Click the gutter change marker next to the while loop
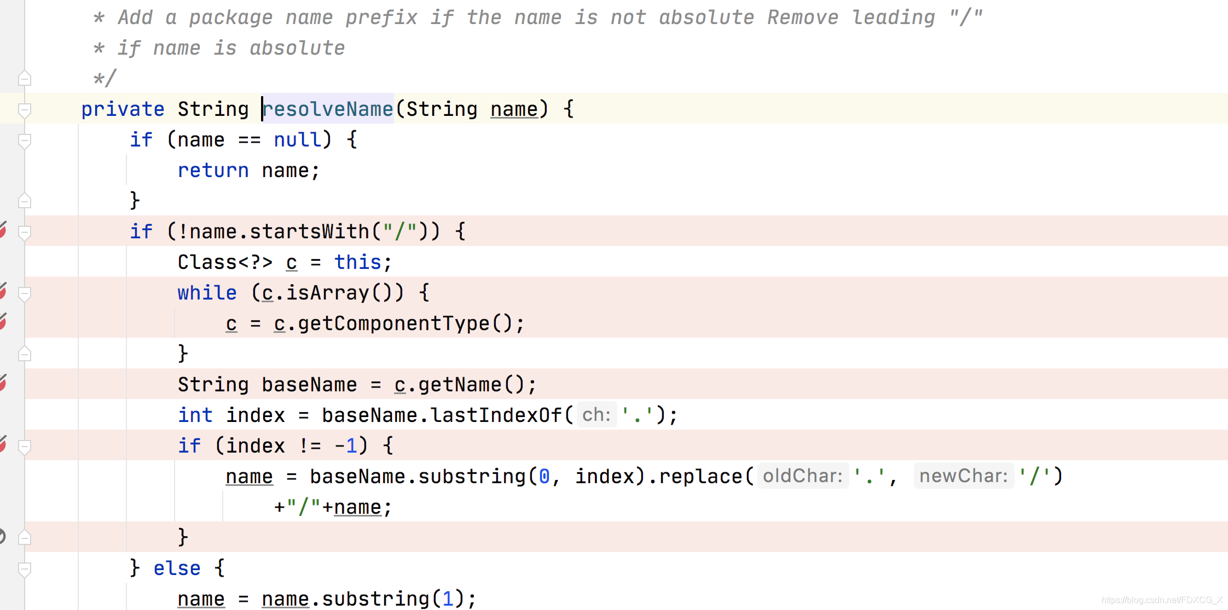Image resolution: width=1228 pixels, height=610 pixels. (3, 291)
